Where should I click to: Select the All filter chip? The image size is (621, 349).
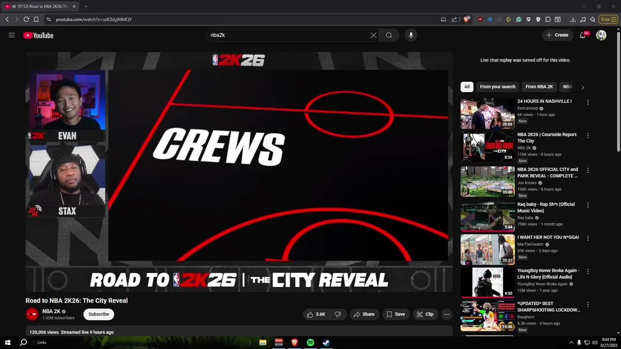coord(467,87)
